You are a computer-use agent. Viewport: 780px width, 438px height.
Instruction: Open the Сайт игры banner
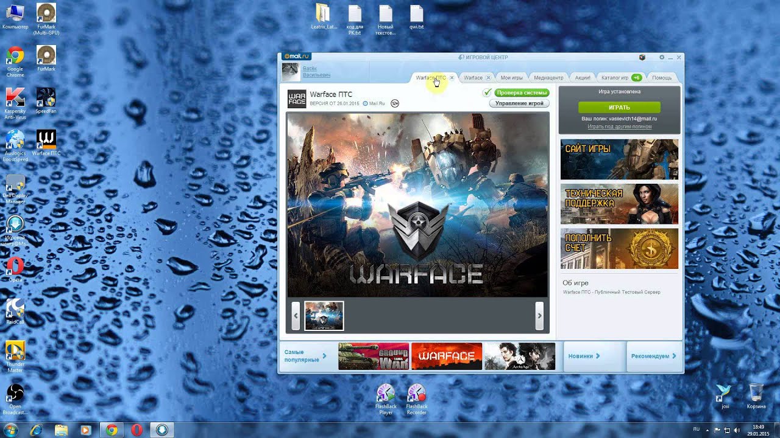pyautogui.click(x=619, y=159)
